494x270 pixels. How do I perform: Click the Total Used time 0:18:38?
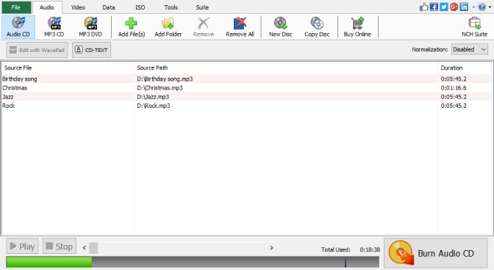tap(370, 249)
